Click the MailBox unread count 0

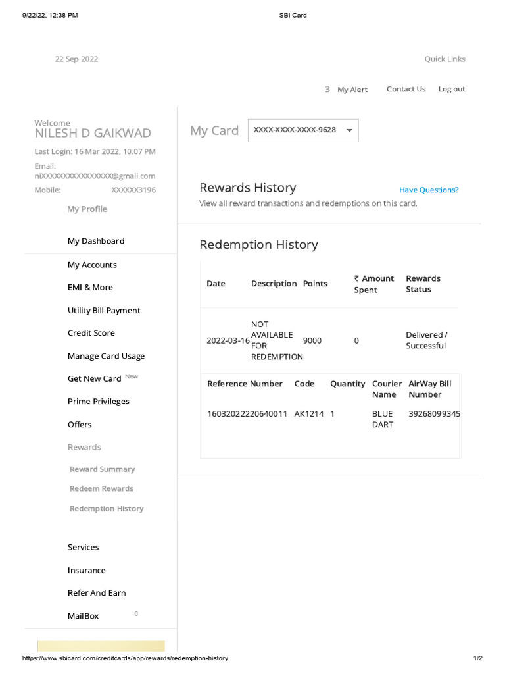click(x=135, y=613)
